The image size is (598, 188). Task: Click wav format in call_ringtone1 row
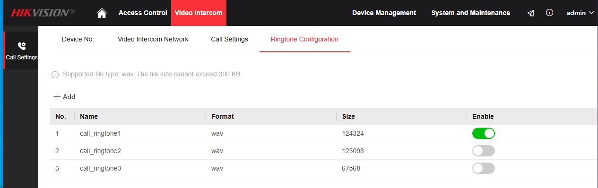pos(217,133)
